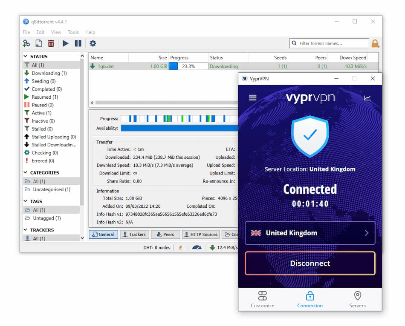Click the Disconnect button in VyprVPN
This screenshot has width=405, height=326.
click(x=310, y=263)
